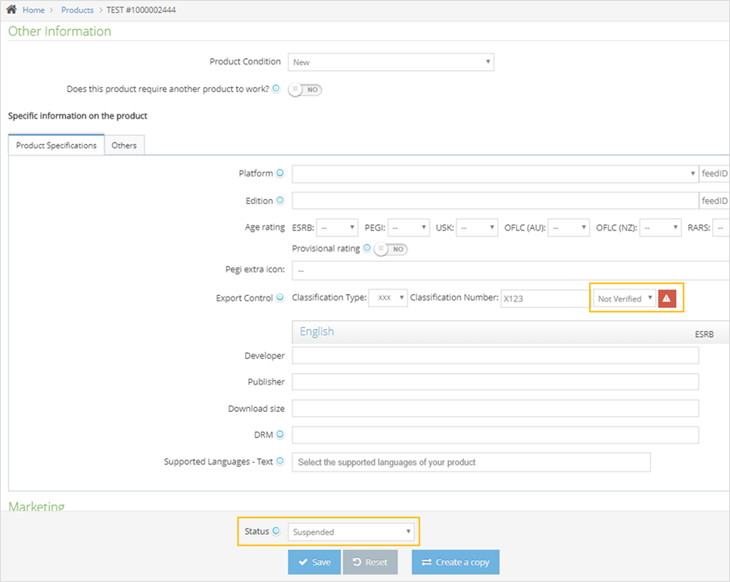Click into the Developer text field
This screenshot has width=730, height=582.
pyautogui.click(x=495, y=355)
